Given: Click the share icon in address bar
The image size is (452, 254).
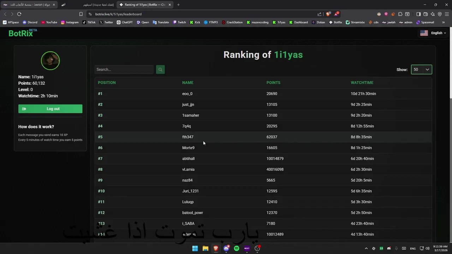Looking at the screenshot, I should (320, 14).
